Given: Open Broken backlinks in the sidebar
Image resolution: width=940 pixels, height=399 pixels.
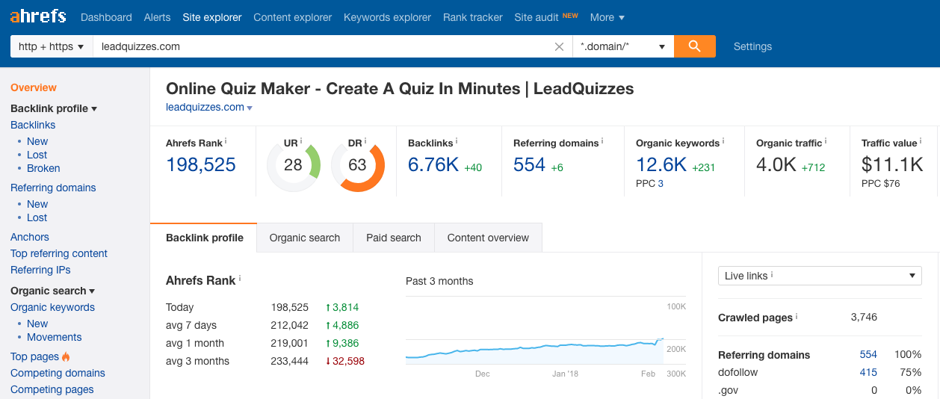Looking at the screenshot, I should (x=43, y=168).
